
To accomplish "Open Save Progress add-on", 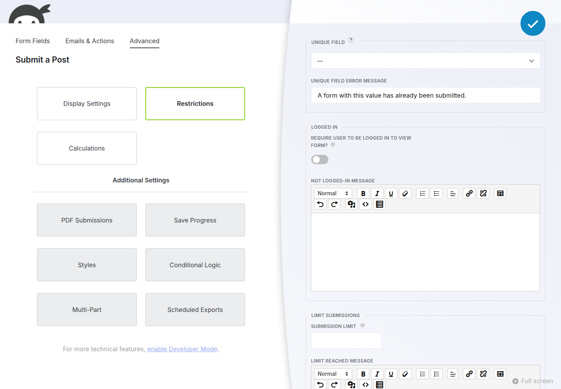I will point(195,220).
